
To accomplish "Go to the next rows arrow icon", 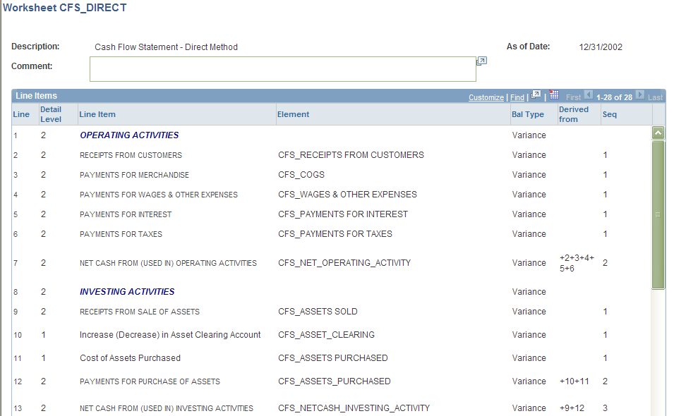I will (x=640, y=94).
